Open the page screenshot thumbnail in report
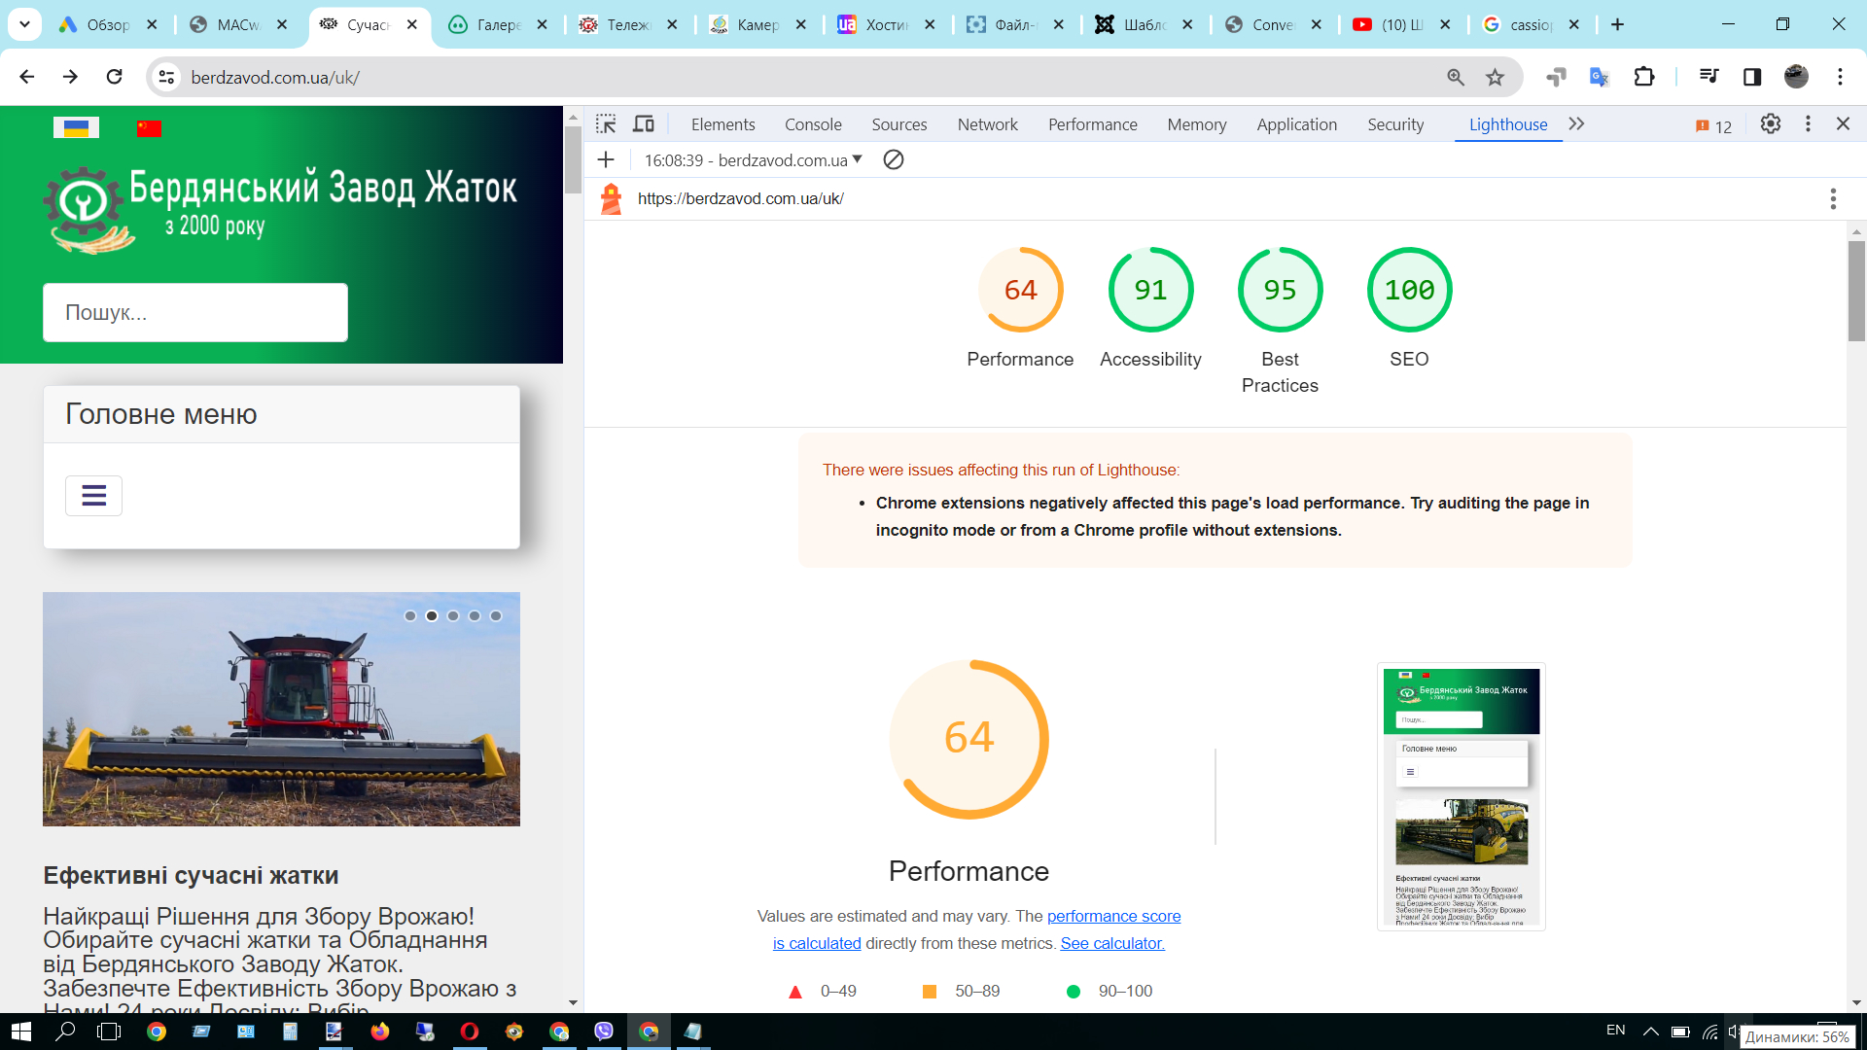This screenshot has height=1050, width=1867. (1462, 796)
